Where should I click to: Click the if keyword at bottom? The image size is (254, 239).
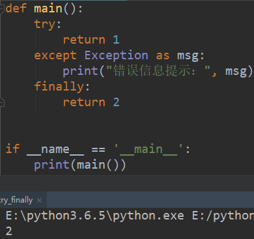12,149
